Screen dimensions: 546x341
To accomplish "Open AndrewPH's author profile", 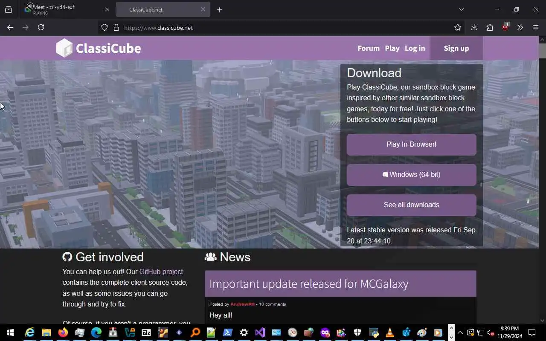I will (x=242, y=304).
